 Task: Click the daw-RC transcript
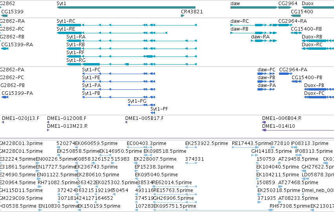[254, 25]
